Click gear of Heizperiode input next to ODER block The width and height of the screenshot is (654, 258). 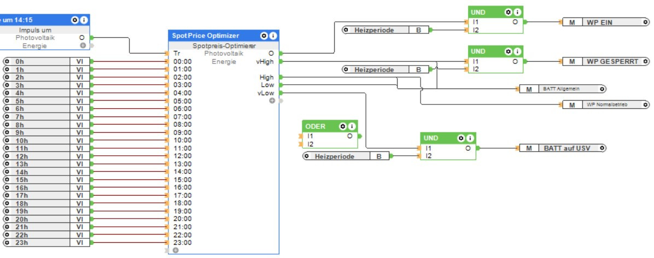(x=307, y=156)
